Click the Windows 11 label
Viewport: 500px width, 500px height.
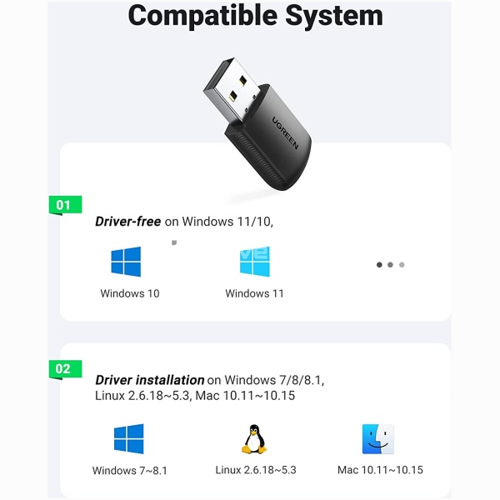point(254,293)
